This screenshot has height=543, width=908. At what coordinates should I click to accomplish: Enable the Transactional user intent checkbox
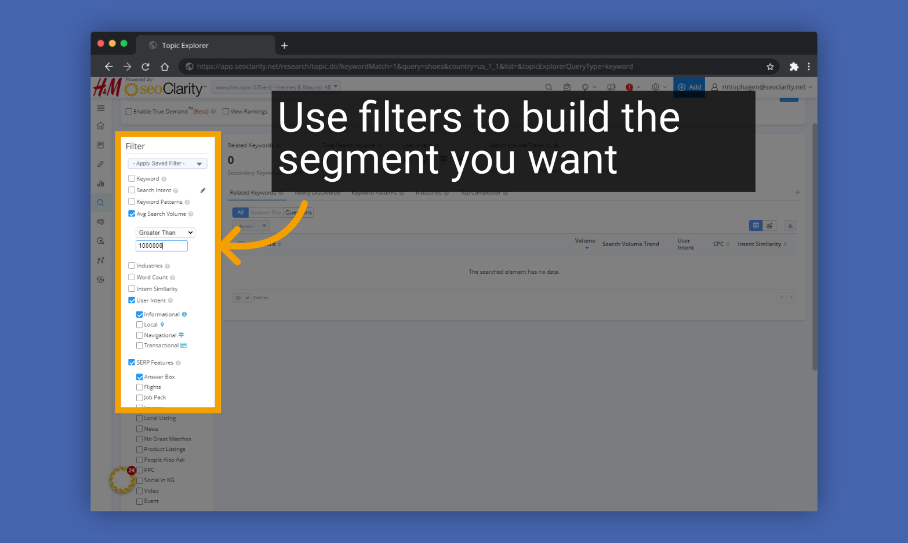coord(139,345)
